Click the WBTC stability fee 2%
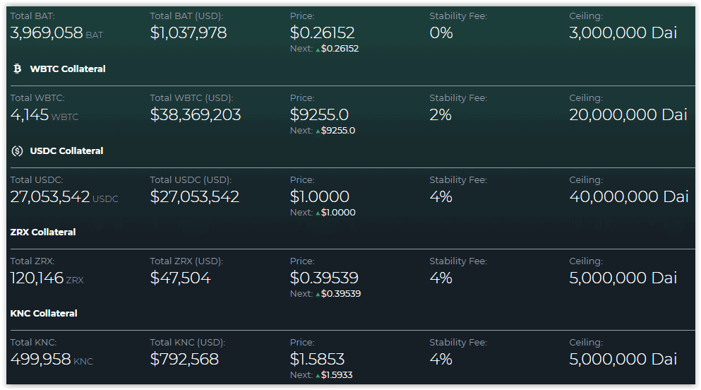Image resolution: width=701 pixels, height=390 pixels. 441,115
